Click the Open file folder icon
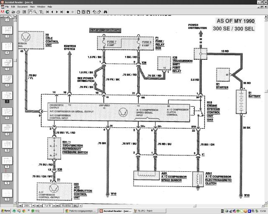 point(13,12)
